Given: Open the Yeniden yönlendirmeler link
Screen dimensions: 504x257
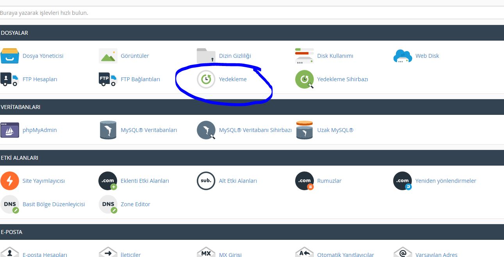Looking at the screenshot, I should (x=445, y=181).
